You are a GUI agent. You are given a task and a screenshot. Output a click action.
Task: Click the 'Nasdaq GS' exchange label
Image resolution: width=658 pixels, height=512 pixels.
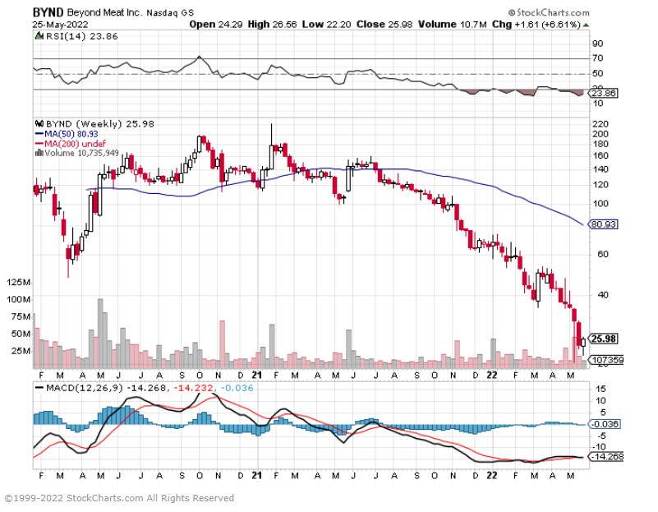coord(170,13)
